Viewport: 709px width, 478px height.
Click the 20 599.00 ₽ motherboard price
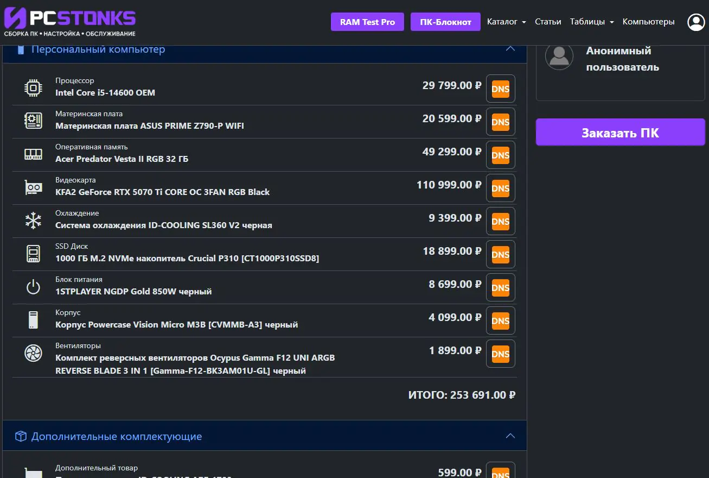(452, 118)
